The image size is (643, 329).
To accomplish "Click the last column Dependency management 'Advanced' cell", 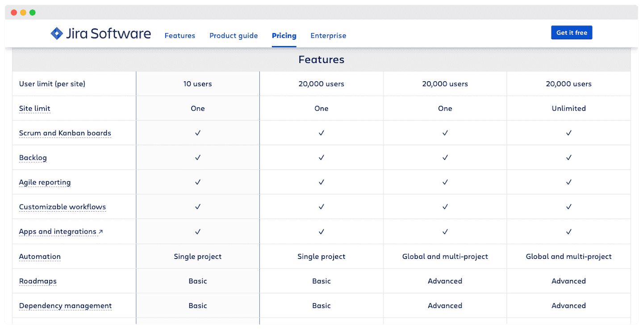I will [569, 306].
